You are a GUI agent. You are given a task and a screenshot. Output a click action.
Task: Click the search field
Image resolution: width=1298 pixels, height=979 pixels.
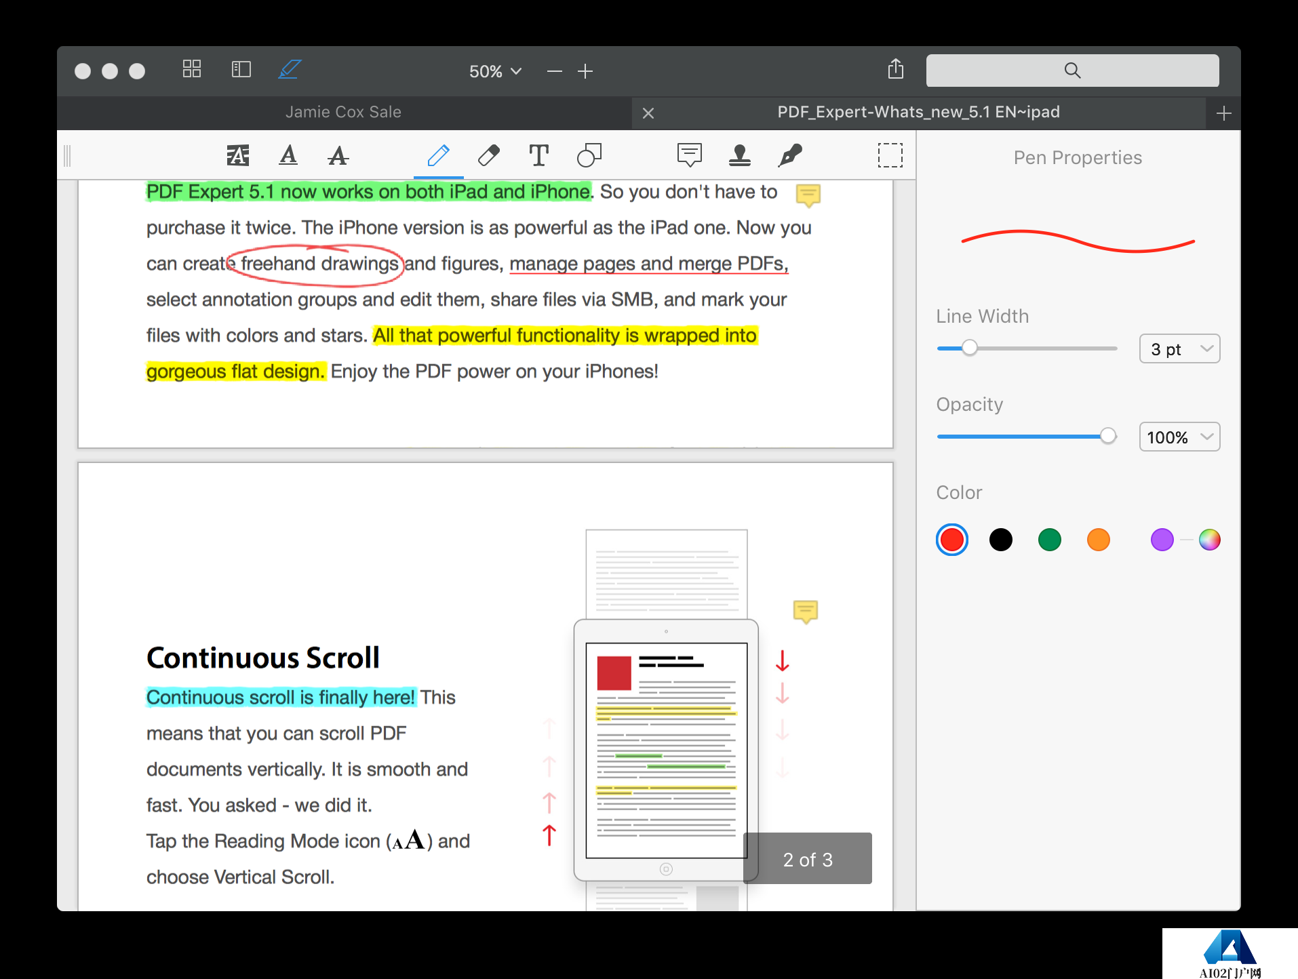point(1072,71)
